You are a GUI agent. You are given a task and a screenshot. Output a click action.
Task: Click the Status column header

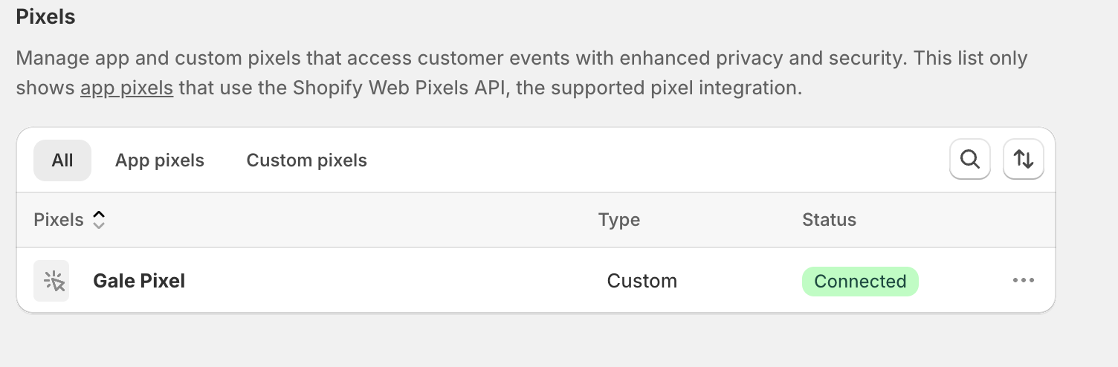(829, 220)
